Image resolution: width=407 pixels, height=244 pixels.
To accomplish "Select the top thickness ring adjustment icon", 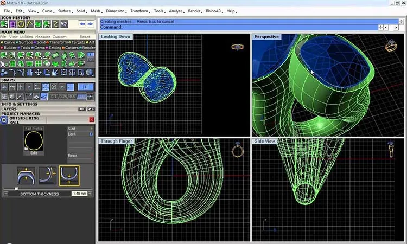I will [x=26, y=176].
